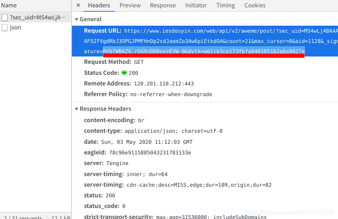This screenshot has height=219, width=338.
Task: Click the strict-transport-security max-age value
Action: [211, 217]
